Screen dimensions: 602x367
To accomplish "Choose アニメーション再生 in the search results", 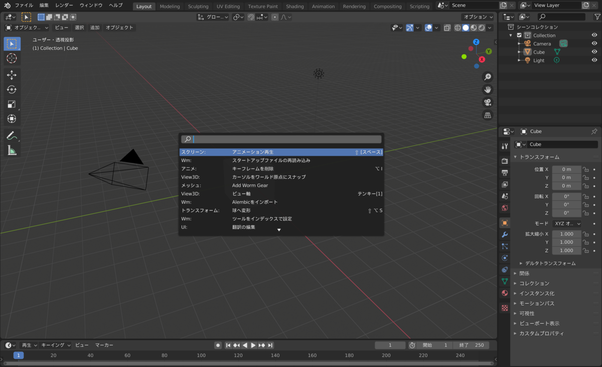I will point(281,152).
